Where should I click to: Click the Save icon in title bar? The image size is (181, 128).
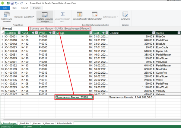tap(12, 3)
